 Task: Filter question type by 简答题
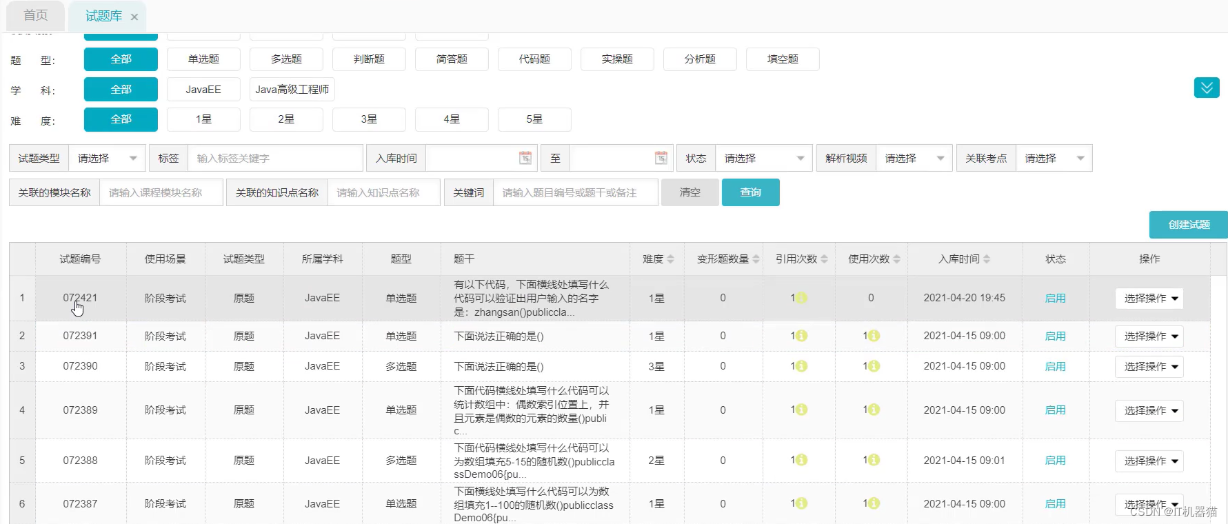tap(452, 59)
